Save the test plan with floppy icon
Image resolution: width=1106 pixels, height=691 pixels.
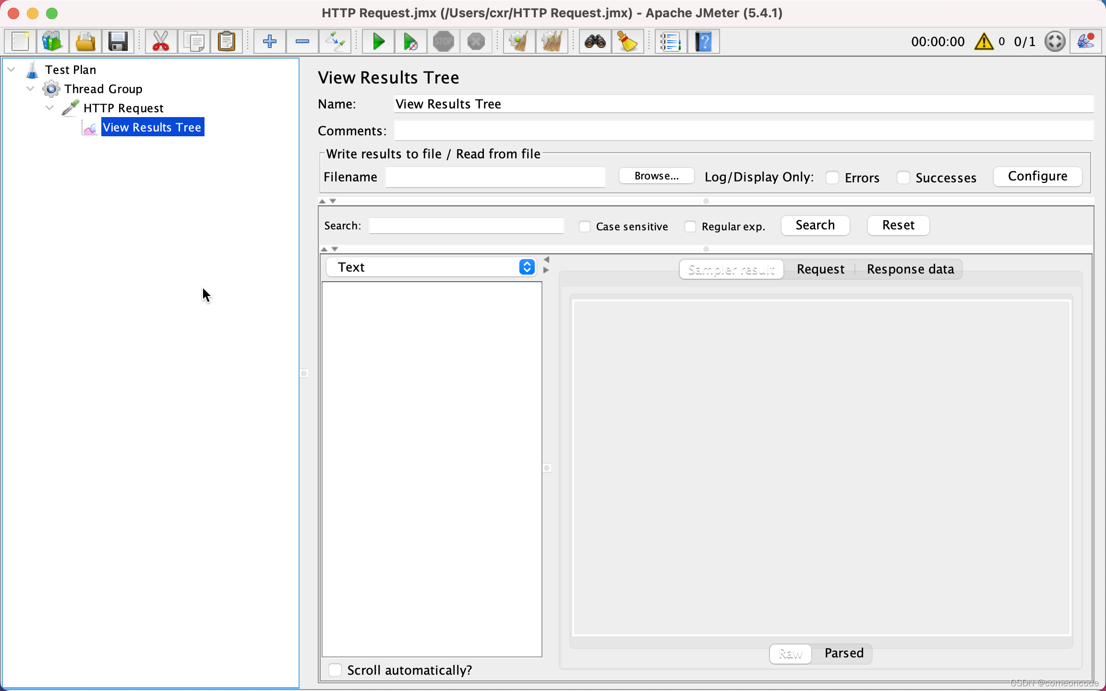(118, 41)
